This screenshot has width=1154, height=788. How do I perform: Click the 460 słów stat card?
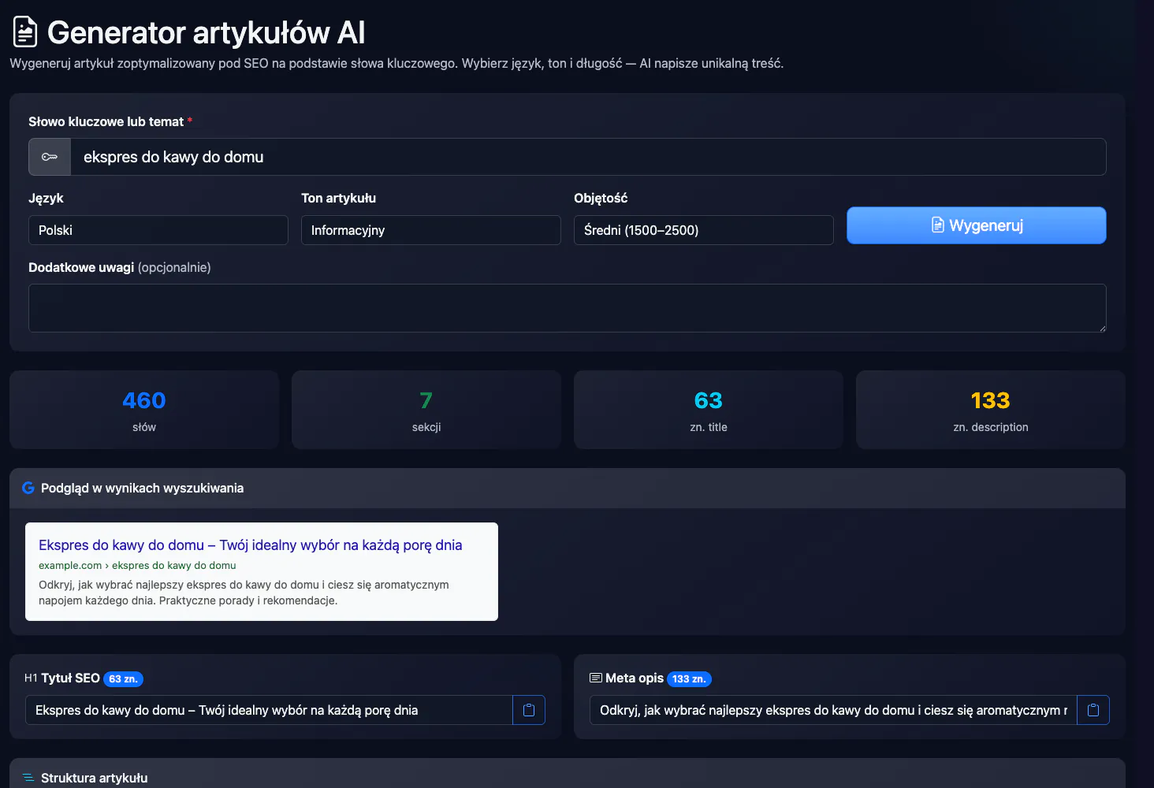point(144,410)
